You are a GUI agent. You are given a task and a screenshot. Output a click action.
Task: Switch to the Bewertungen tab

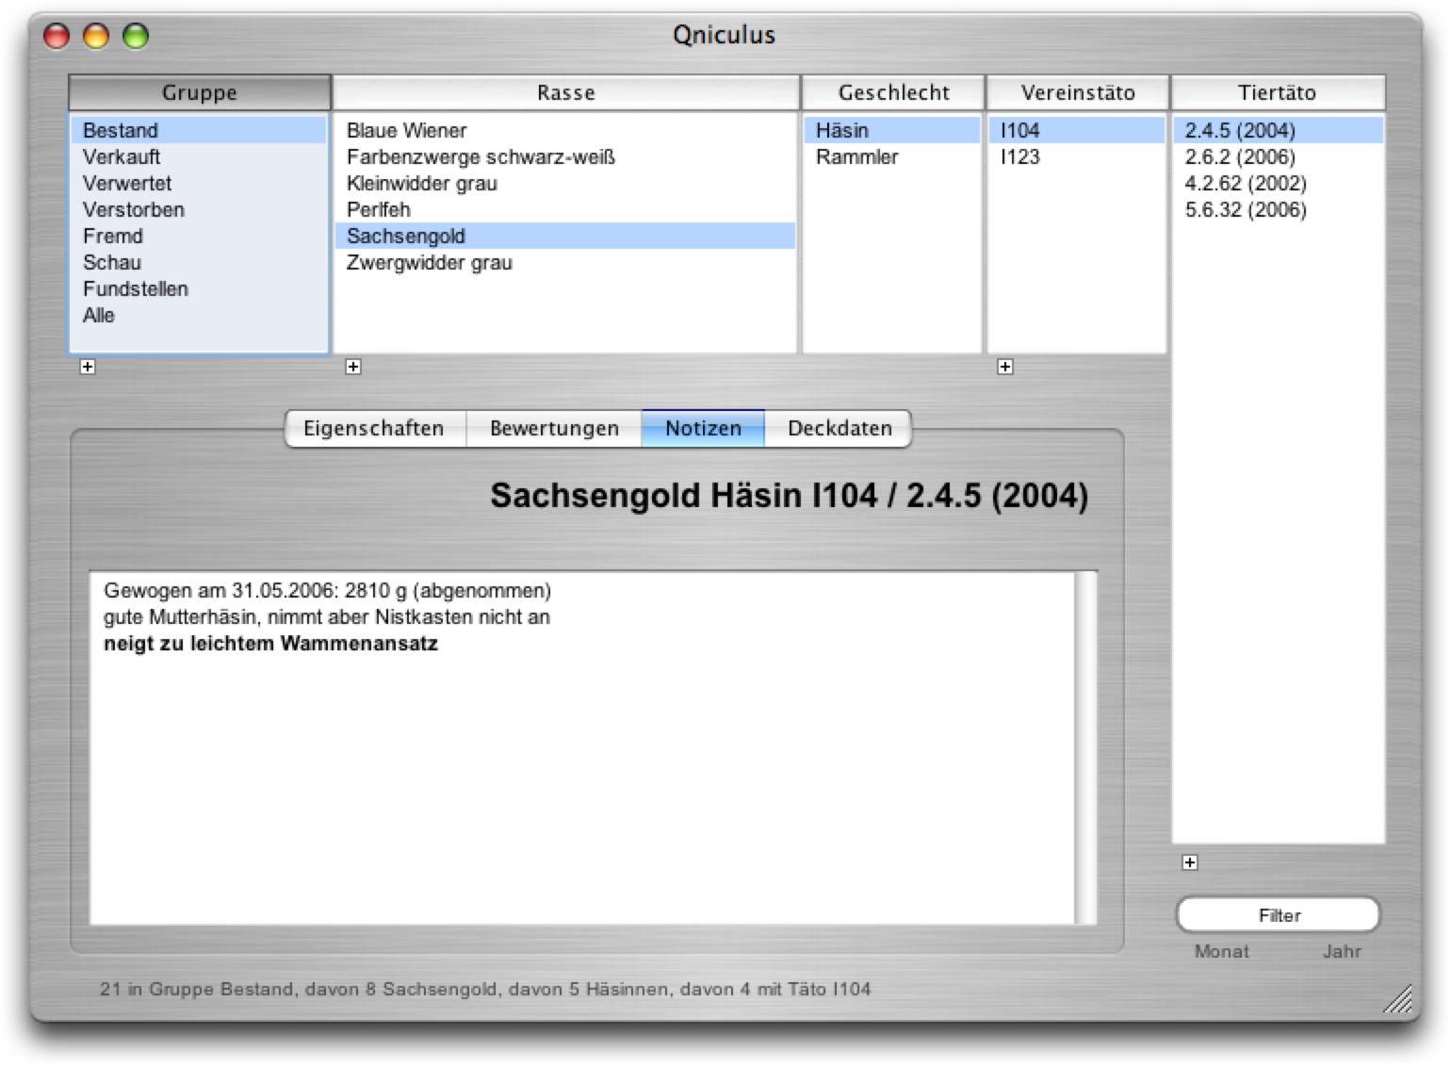click(554, 428)
